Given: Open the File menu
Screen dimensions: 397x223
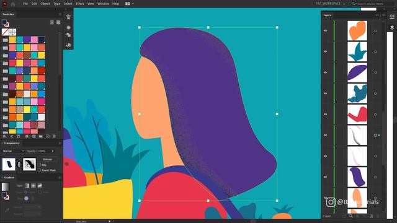Looking at the screenshot, I should (25, 4).
